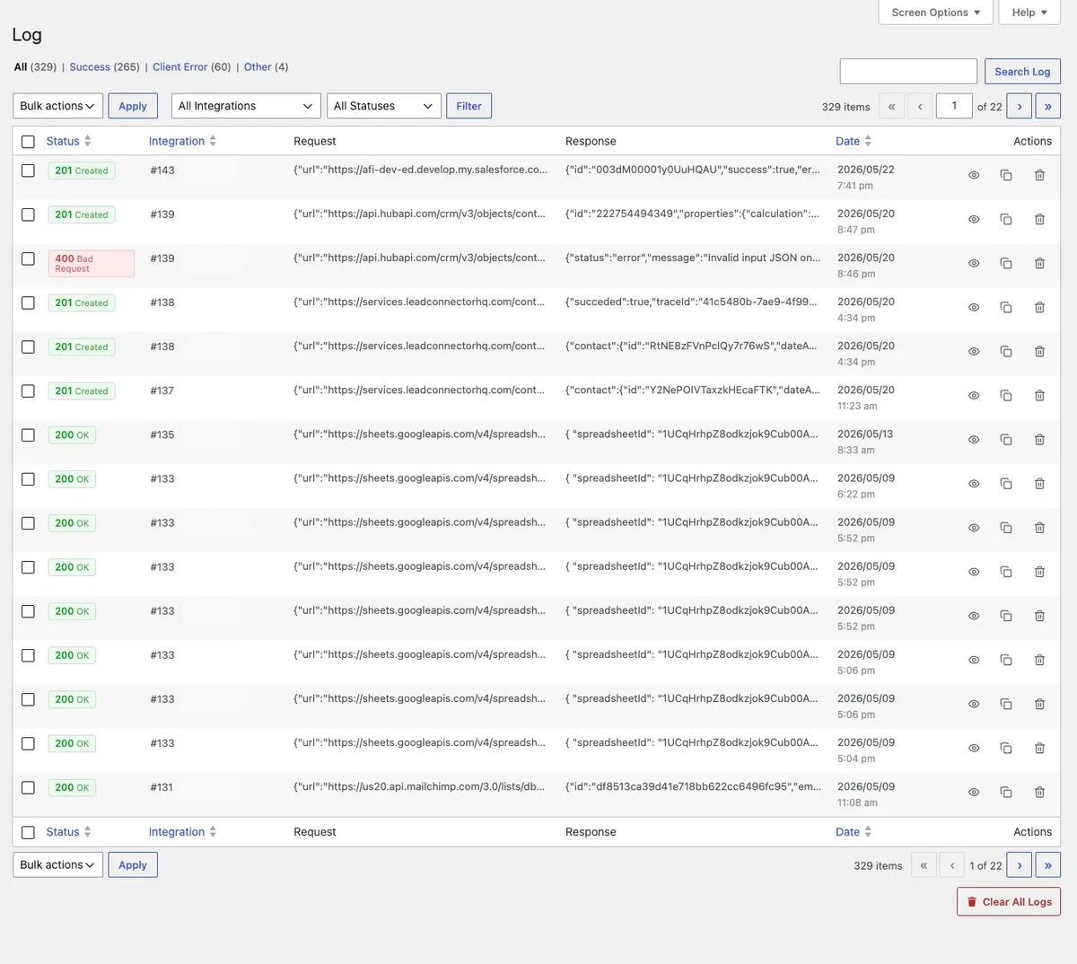The height and width of the screenshot is (964, 1077).
Task: Copy the #131 mailchimp log entry
Action: pyautogui.click(x=1006, y=792)
